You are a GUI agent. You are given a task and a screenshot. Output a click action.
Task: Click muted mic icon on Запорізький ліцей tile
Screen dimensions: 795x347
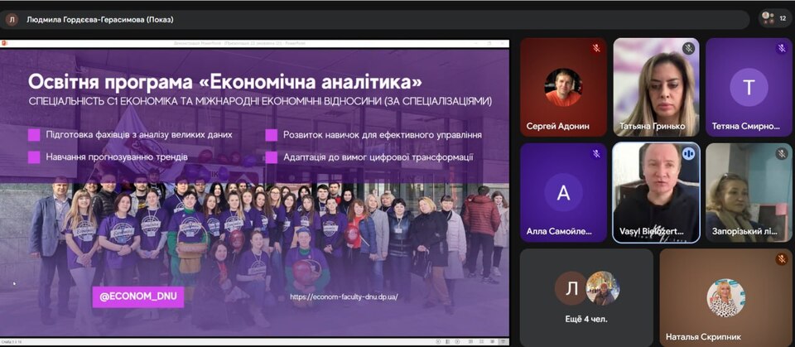tap(781, 154)
